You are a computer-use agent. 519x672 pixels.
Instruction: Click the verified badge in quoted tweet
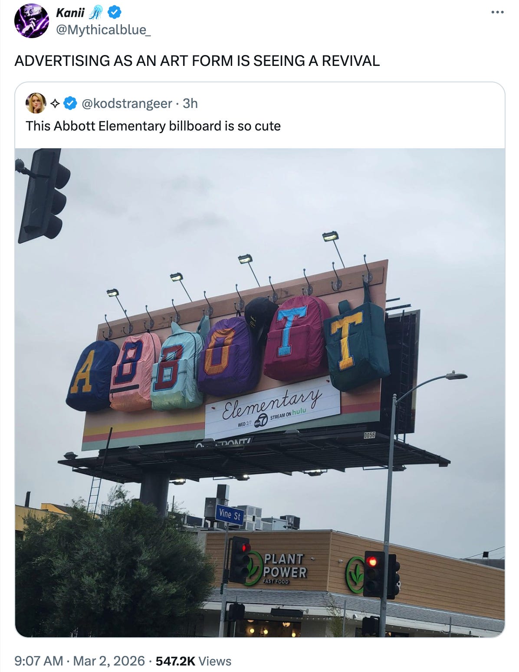point(70,103)
